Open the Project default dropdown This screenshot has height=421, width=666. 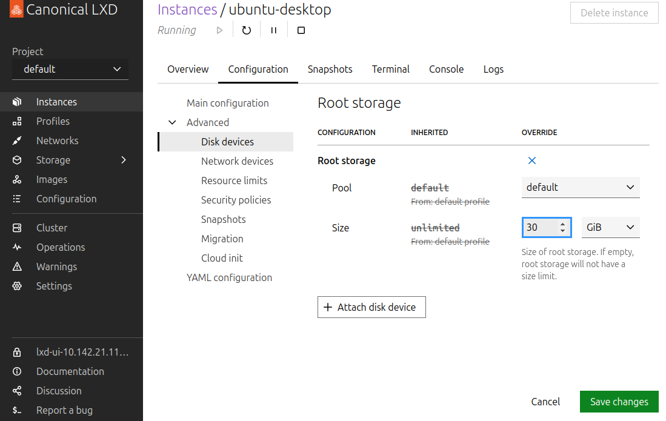(70, 69)
